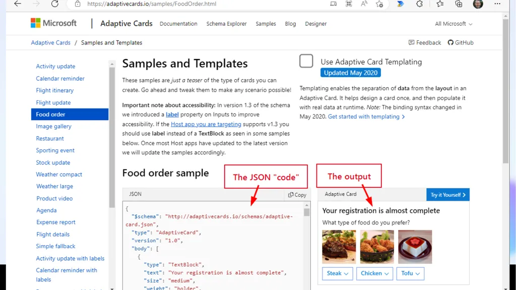Viewport: 516px width, 290px height.
Task: Click the GitHub icon link
Action: click(461, 42)
